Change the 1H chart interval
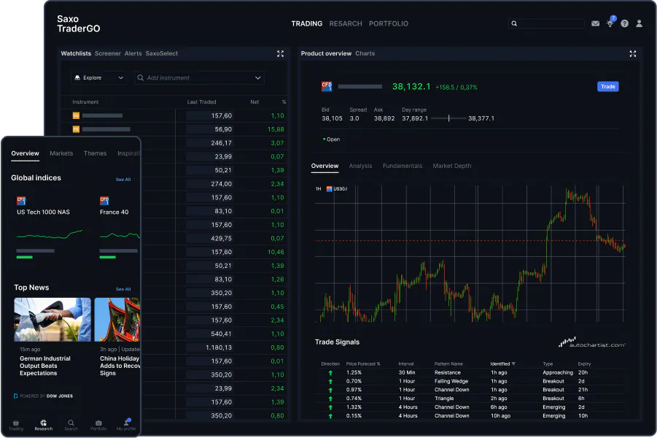 coord(318,189)
